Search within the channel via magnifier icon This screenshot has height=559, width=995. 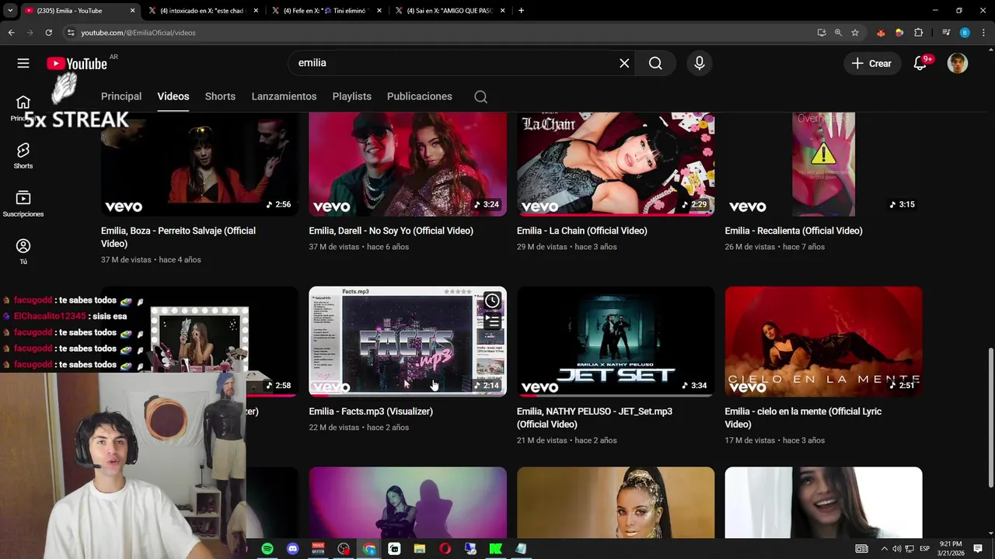point(480,97)
